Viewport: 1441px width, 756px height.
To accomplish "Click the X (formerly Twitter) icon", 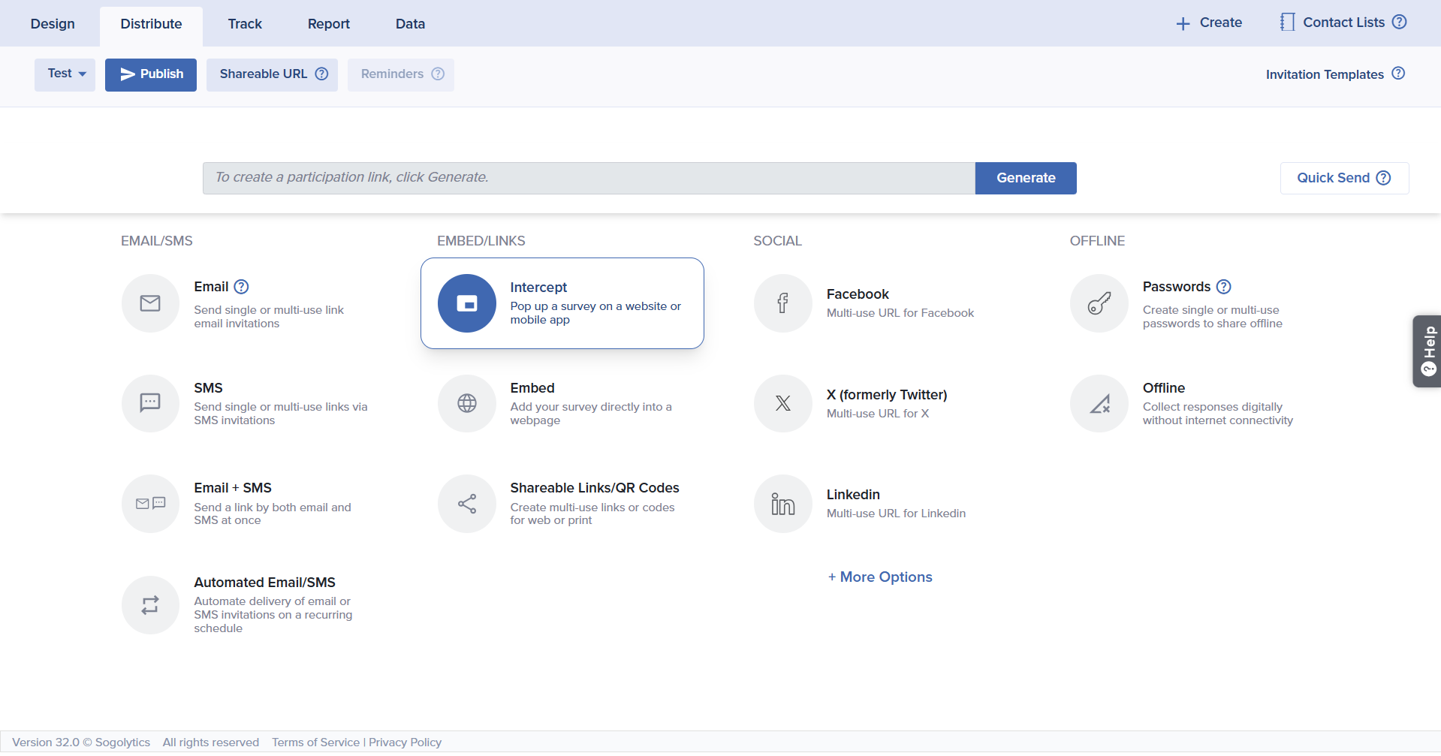I will tap(782, 403).
